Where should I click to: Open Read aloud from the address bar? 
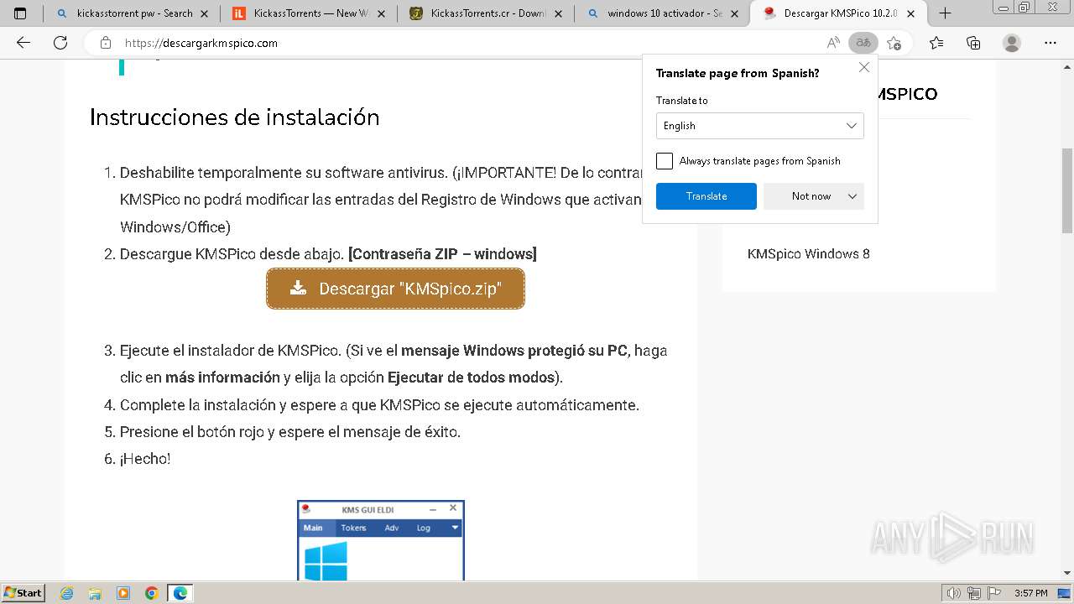click(833, 43)
